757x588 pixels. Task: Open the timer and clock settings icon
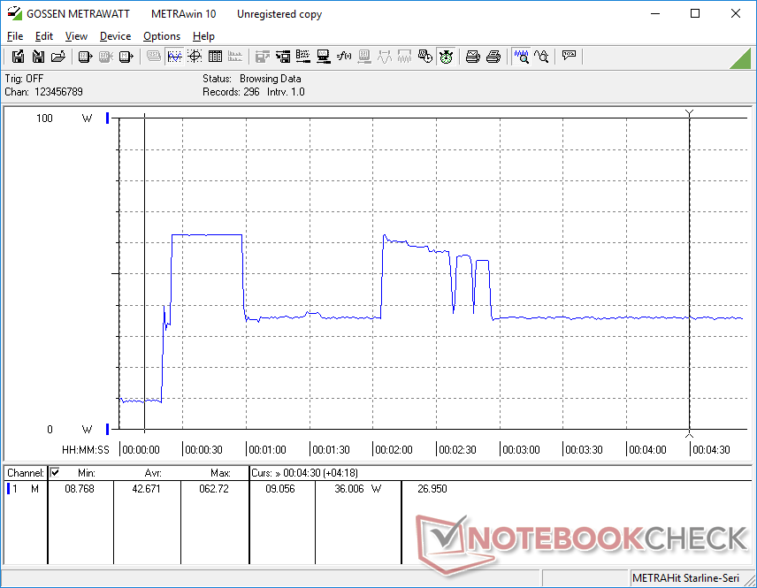tap(424, 57)
